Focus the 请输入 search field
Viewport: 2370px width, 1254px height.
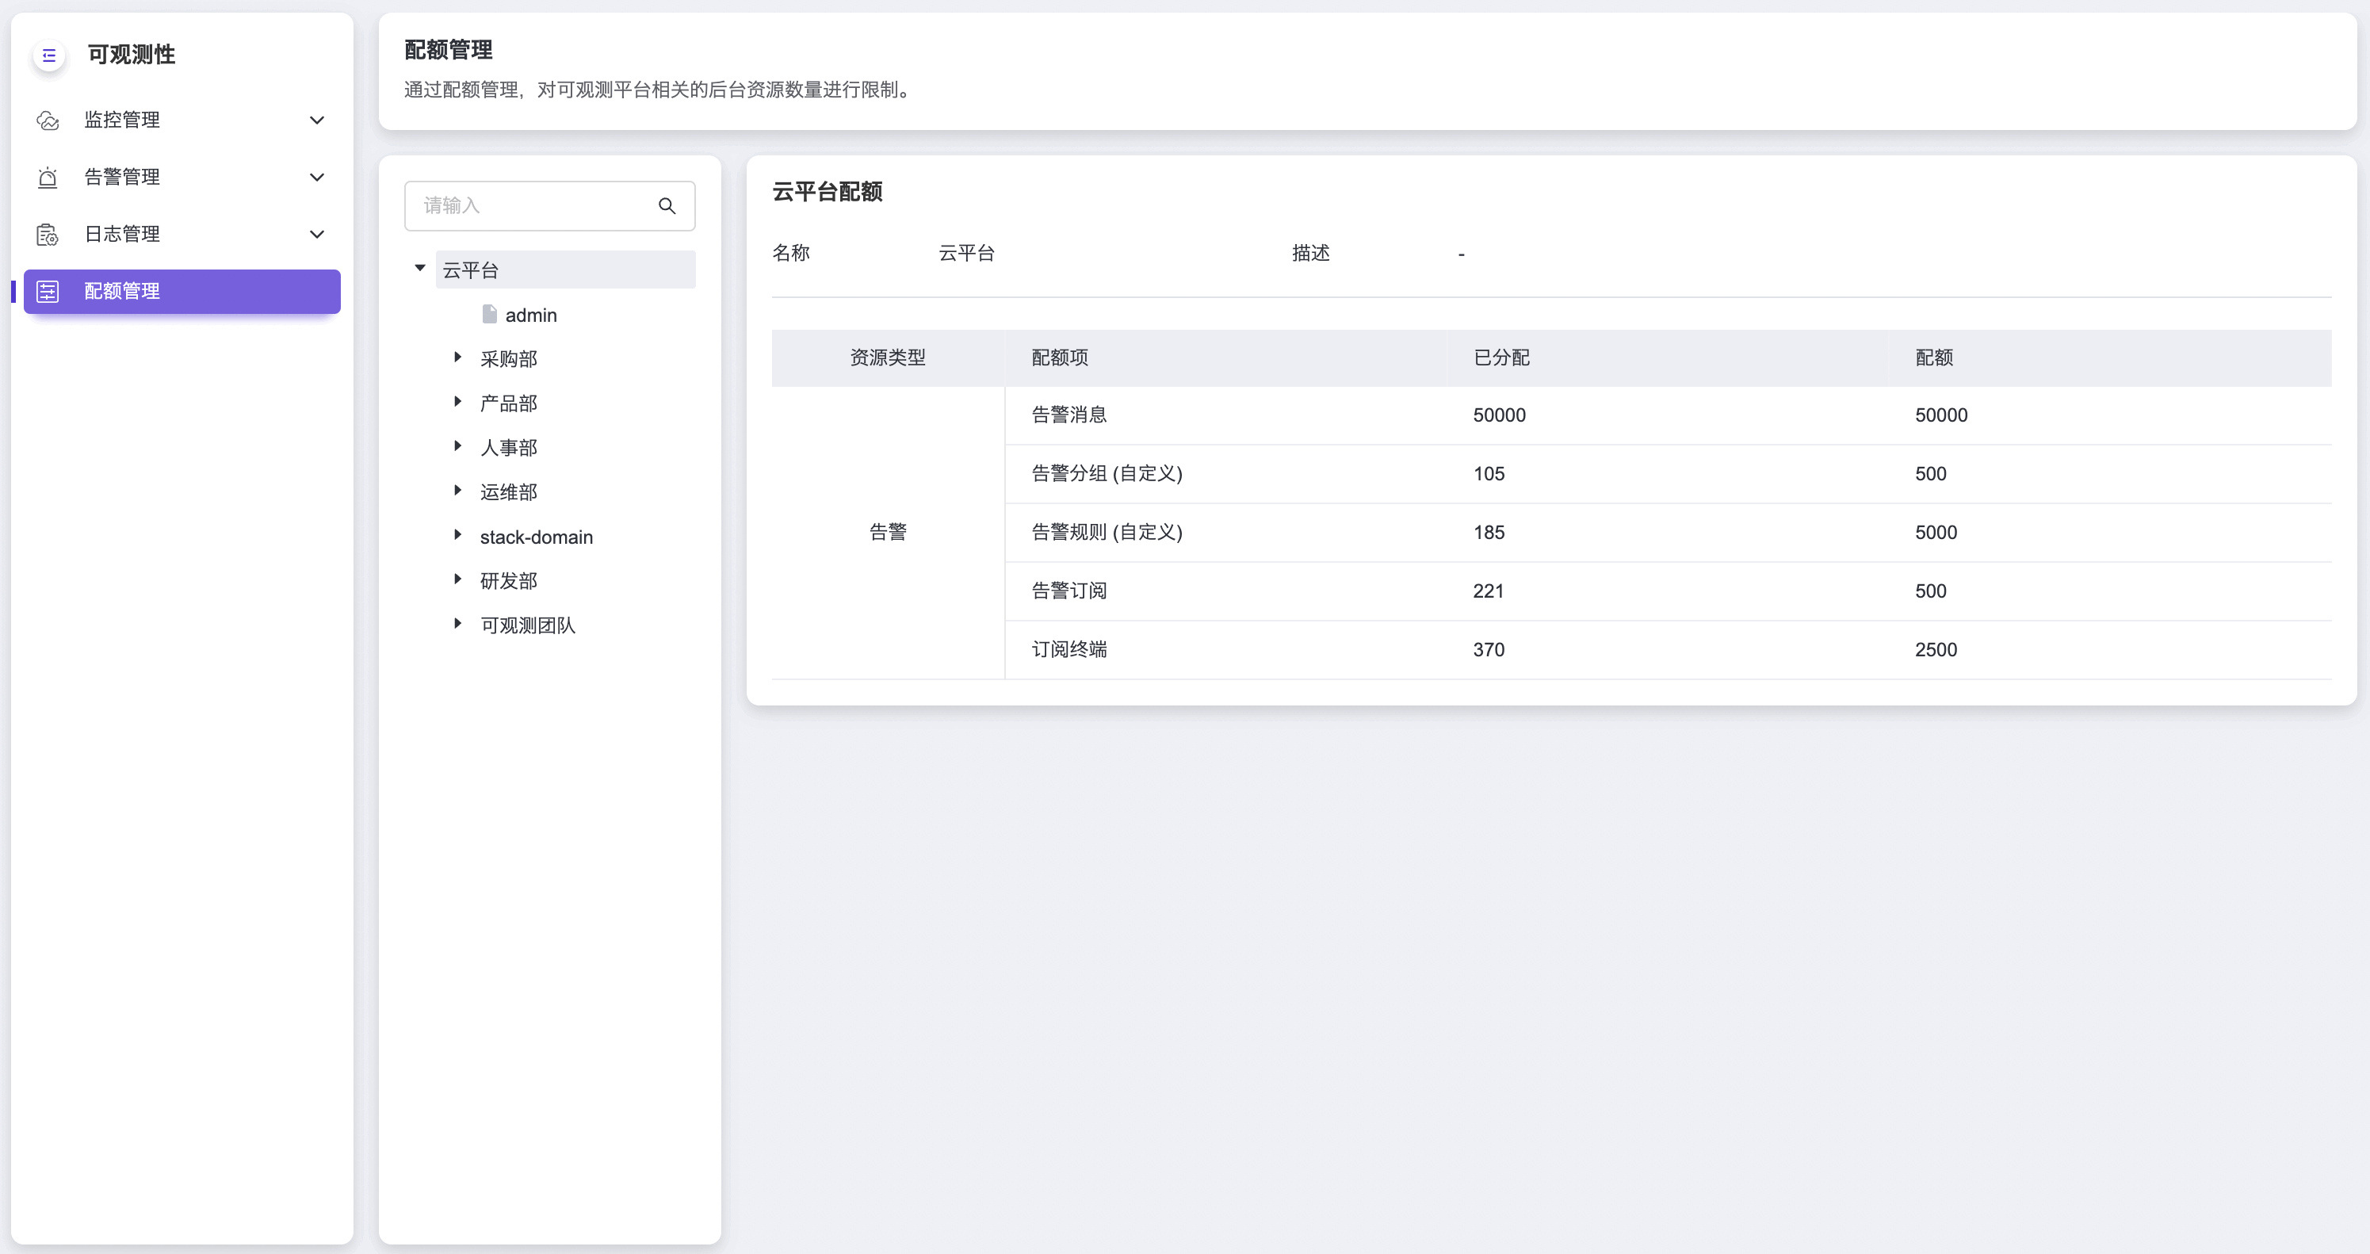533,206
